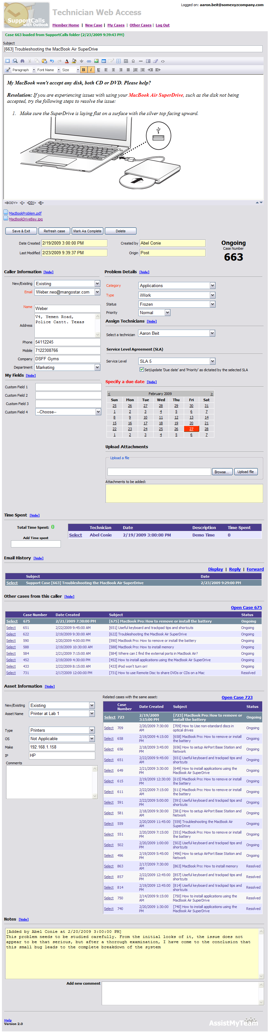Insert numbered list
270x1034 pixels.
point(135,70)
